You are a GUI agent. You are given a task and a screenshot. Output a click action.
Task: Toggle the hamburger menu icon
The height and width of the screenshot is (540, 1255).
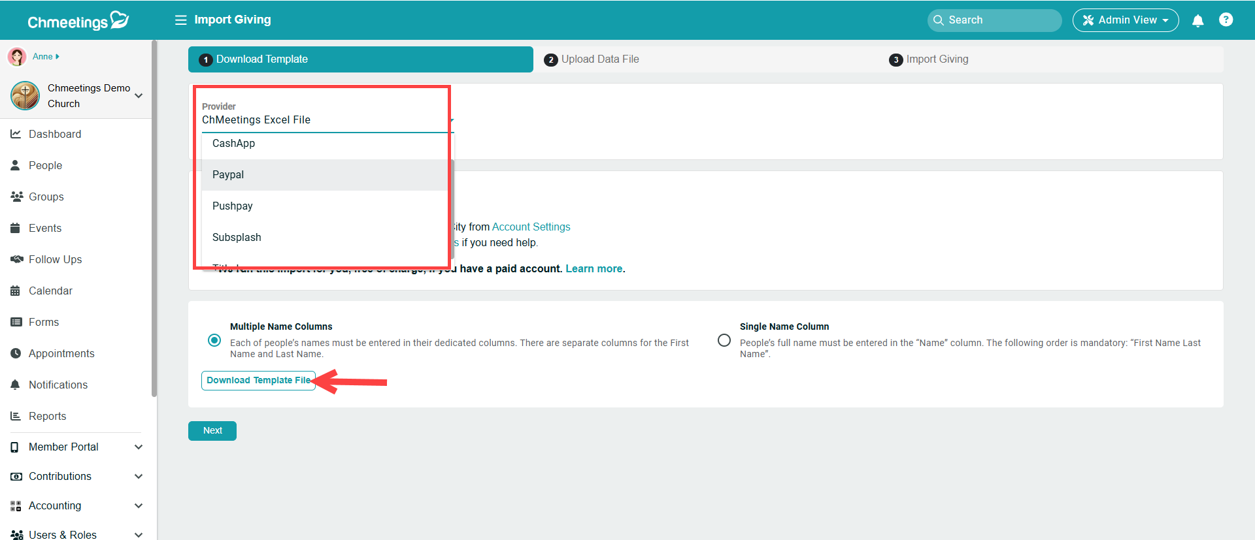180,20
